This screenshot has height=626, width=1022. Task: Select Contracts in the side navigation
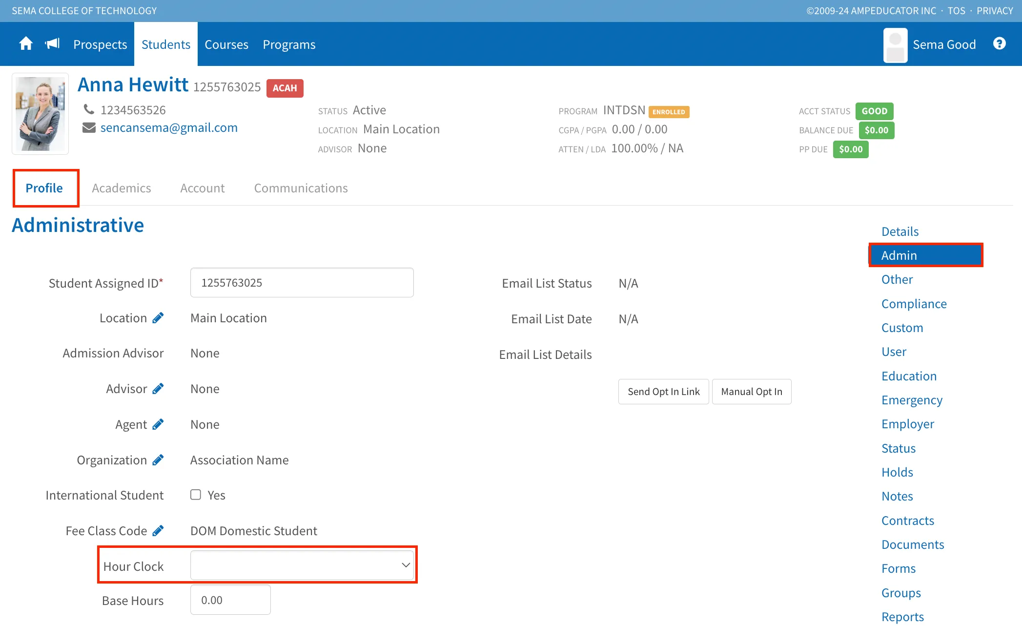click(908, 521)
